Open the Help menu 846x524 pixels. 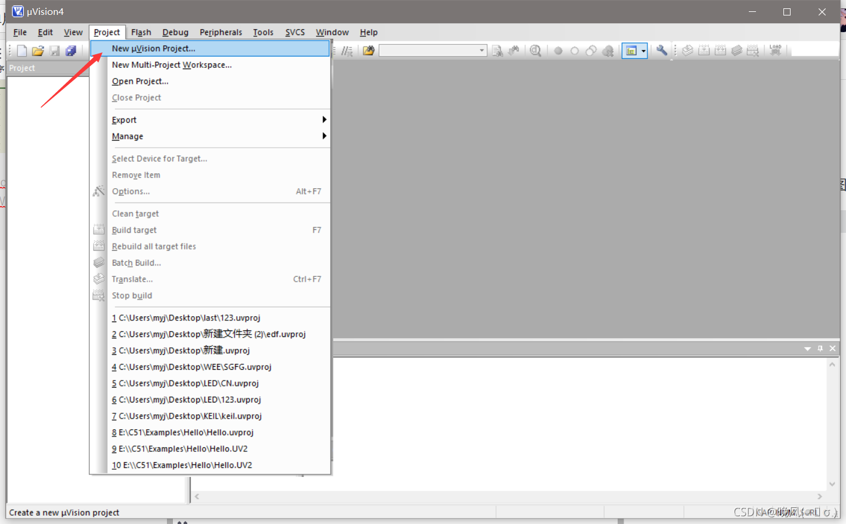click(x=368, y=32)
